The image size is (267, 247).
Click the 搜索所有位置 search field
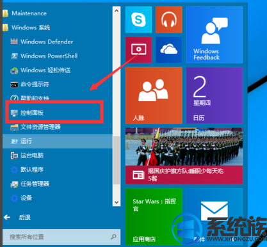[61, 237]
